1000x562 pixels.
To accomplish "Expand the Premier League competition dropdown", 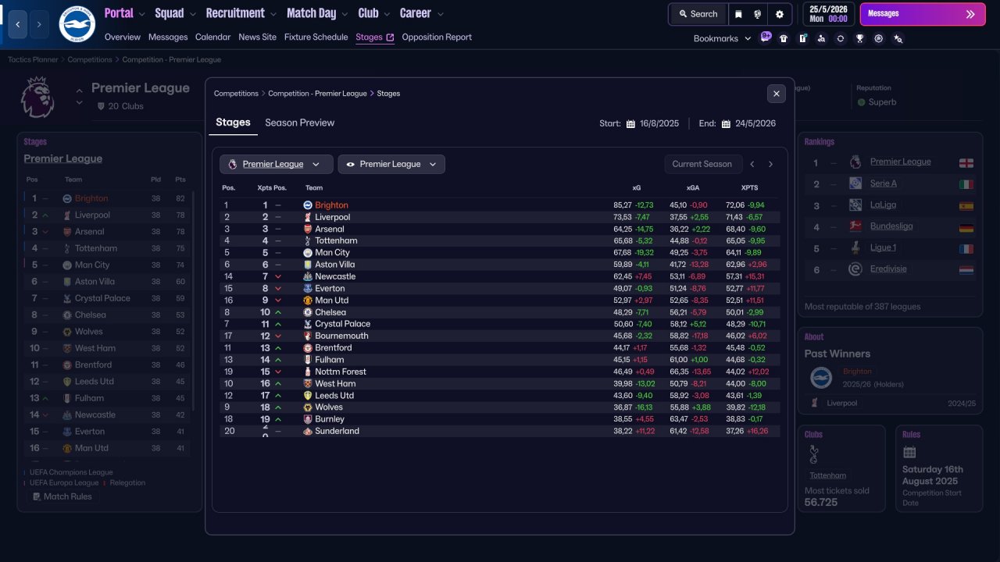I will (276, 164).
